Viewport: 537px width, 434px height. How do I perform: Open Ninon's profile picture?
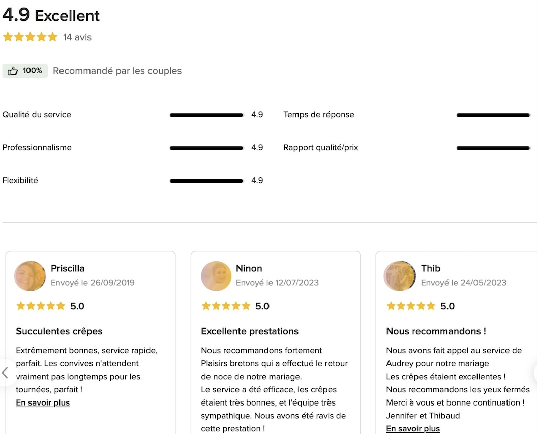(216, 276)
